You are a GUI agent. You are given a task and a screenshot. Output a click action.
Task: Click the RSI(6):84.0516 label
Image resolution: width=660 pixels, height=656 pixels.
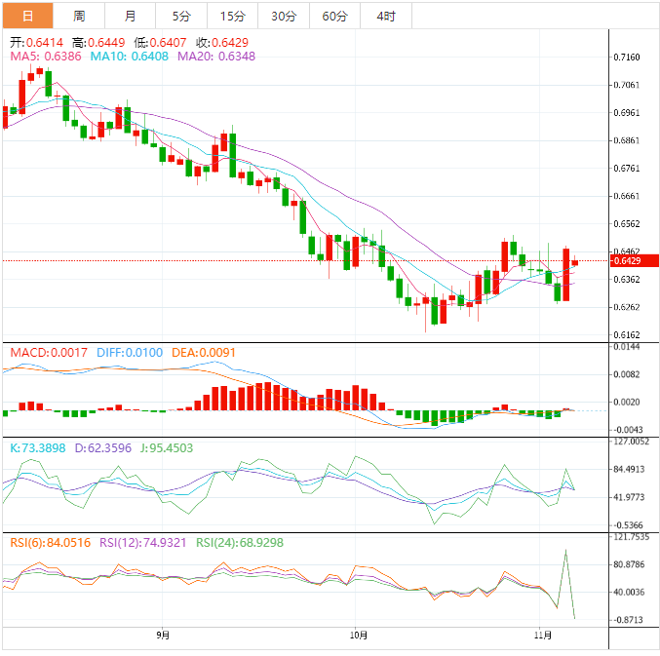pos(51,543)
